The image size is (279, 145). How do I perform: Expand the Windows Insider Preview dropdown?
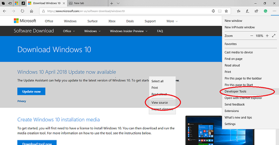[129, 31]
